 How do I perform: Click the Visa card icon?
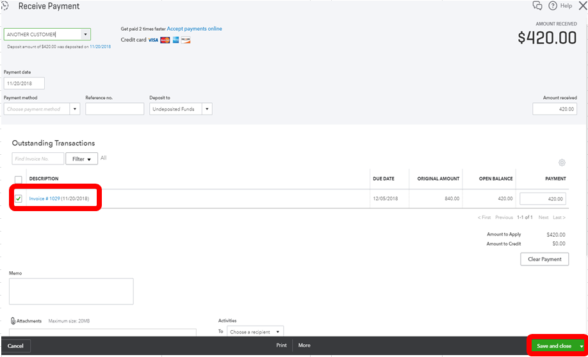click(x=153, y=40)
